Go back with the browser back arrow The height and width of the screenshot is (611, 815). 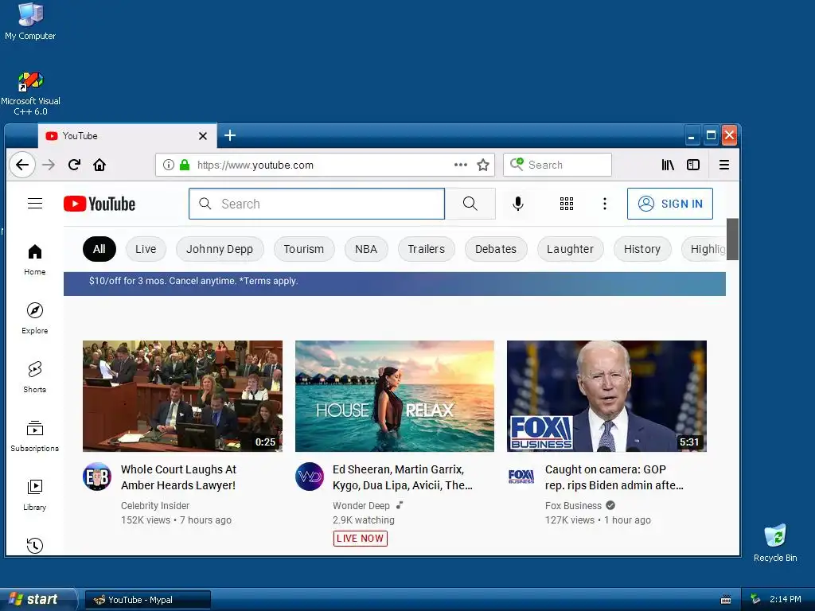pyautogui.click(x=22, y=165)
